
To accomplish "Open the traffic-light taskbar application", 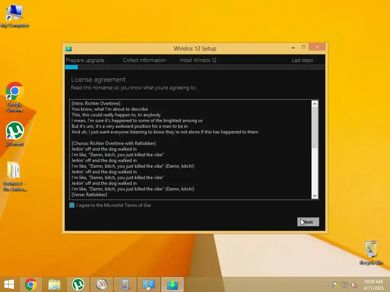I will point(125,284).
